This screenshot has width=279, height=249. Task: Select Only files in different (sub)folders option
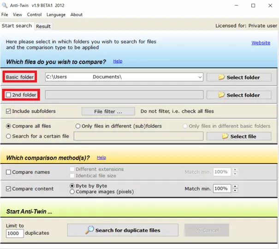(x=78, y=126)
